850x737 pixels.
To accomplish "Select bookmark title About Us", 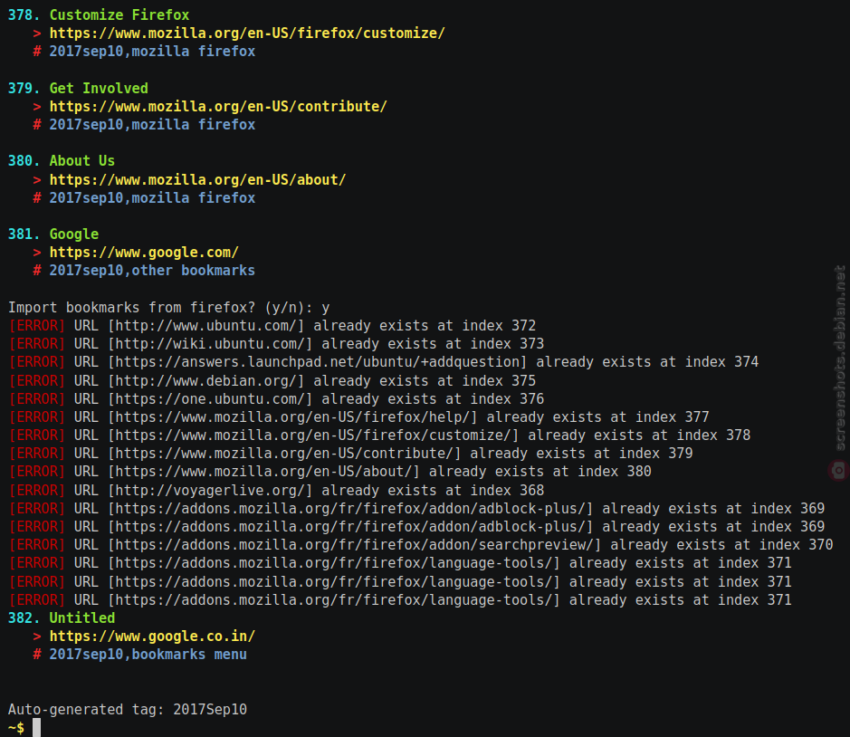I will pos(81,161).
